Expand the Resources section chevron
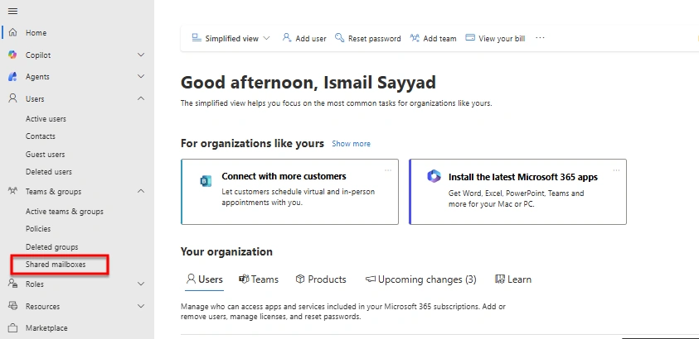Viewport: 699px width, 339px height. [x=141, y=306]
